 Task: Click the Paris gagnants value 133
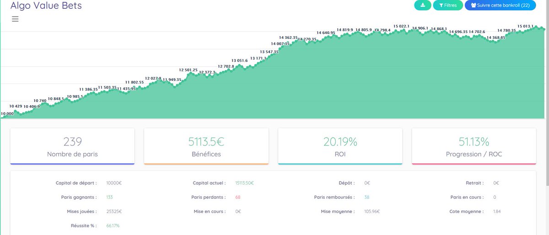pyautogui.click(x=109, y=197)
